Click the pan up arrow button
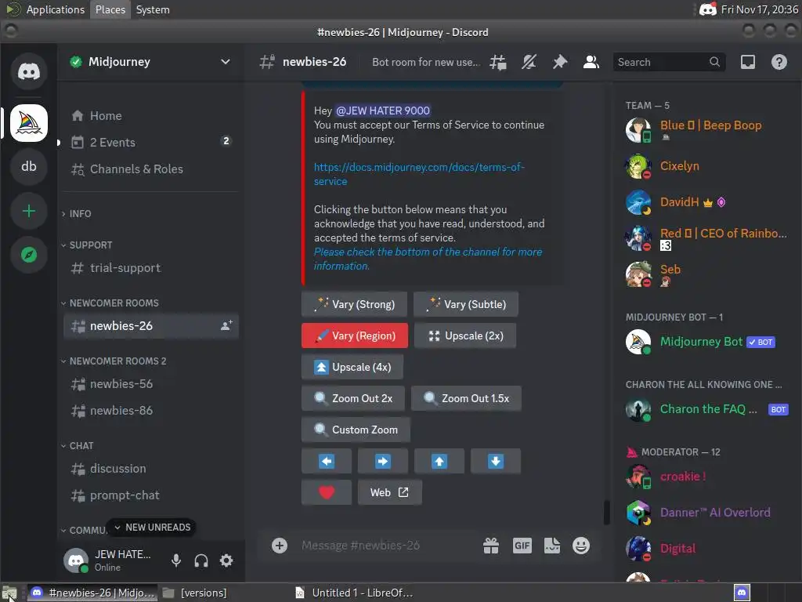 coord(439,461)
